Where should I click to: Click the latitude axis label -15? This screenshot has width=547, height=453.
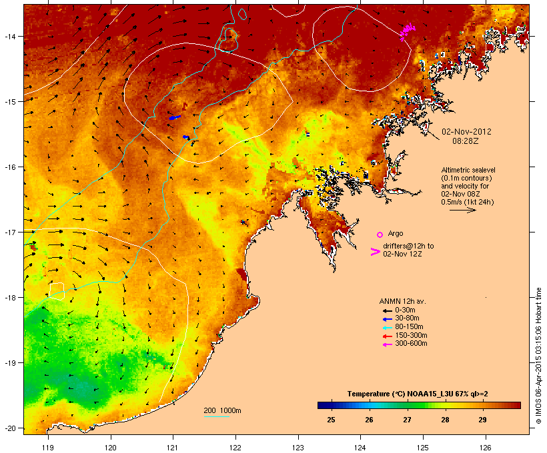point(9,102)
